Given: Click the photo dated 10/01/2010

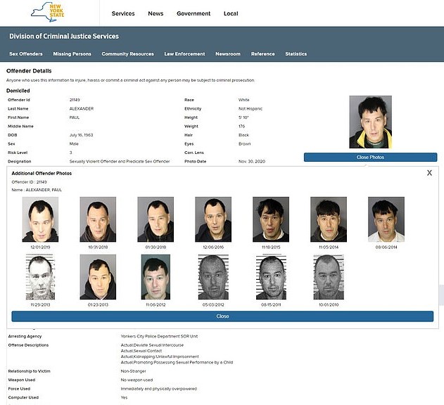Looking at the screenshot, I should point(329,277).
